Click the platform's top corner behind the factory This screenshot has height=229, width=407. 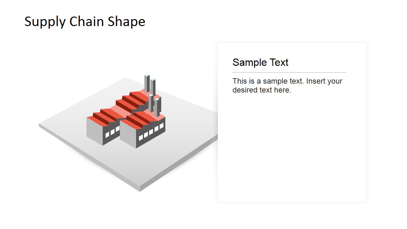click(125, 78)
